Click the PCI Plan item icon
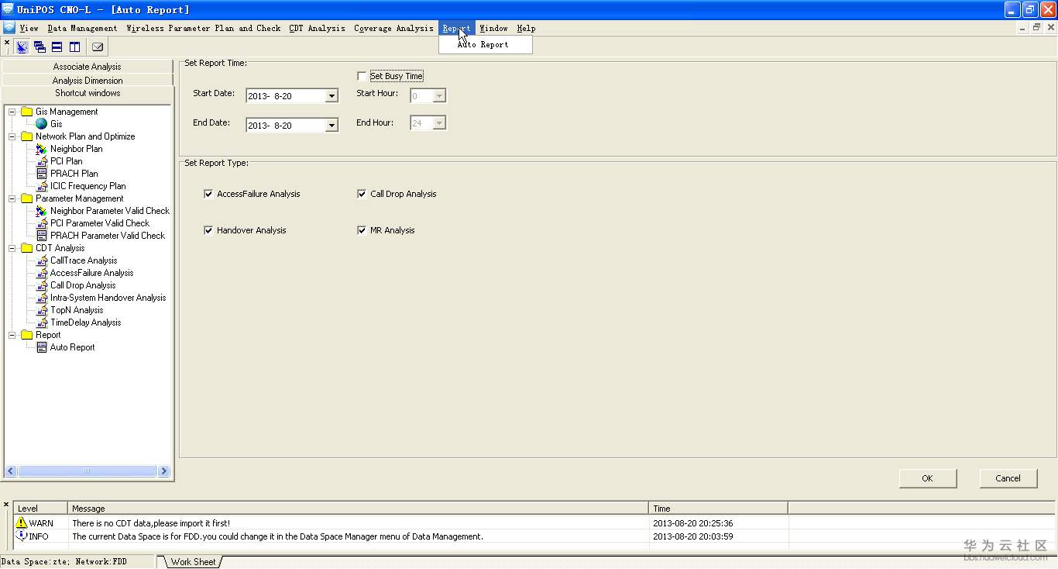The height and width of the screenshot is (569, 1058). pyautogui.click(x=42, y=161)
